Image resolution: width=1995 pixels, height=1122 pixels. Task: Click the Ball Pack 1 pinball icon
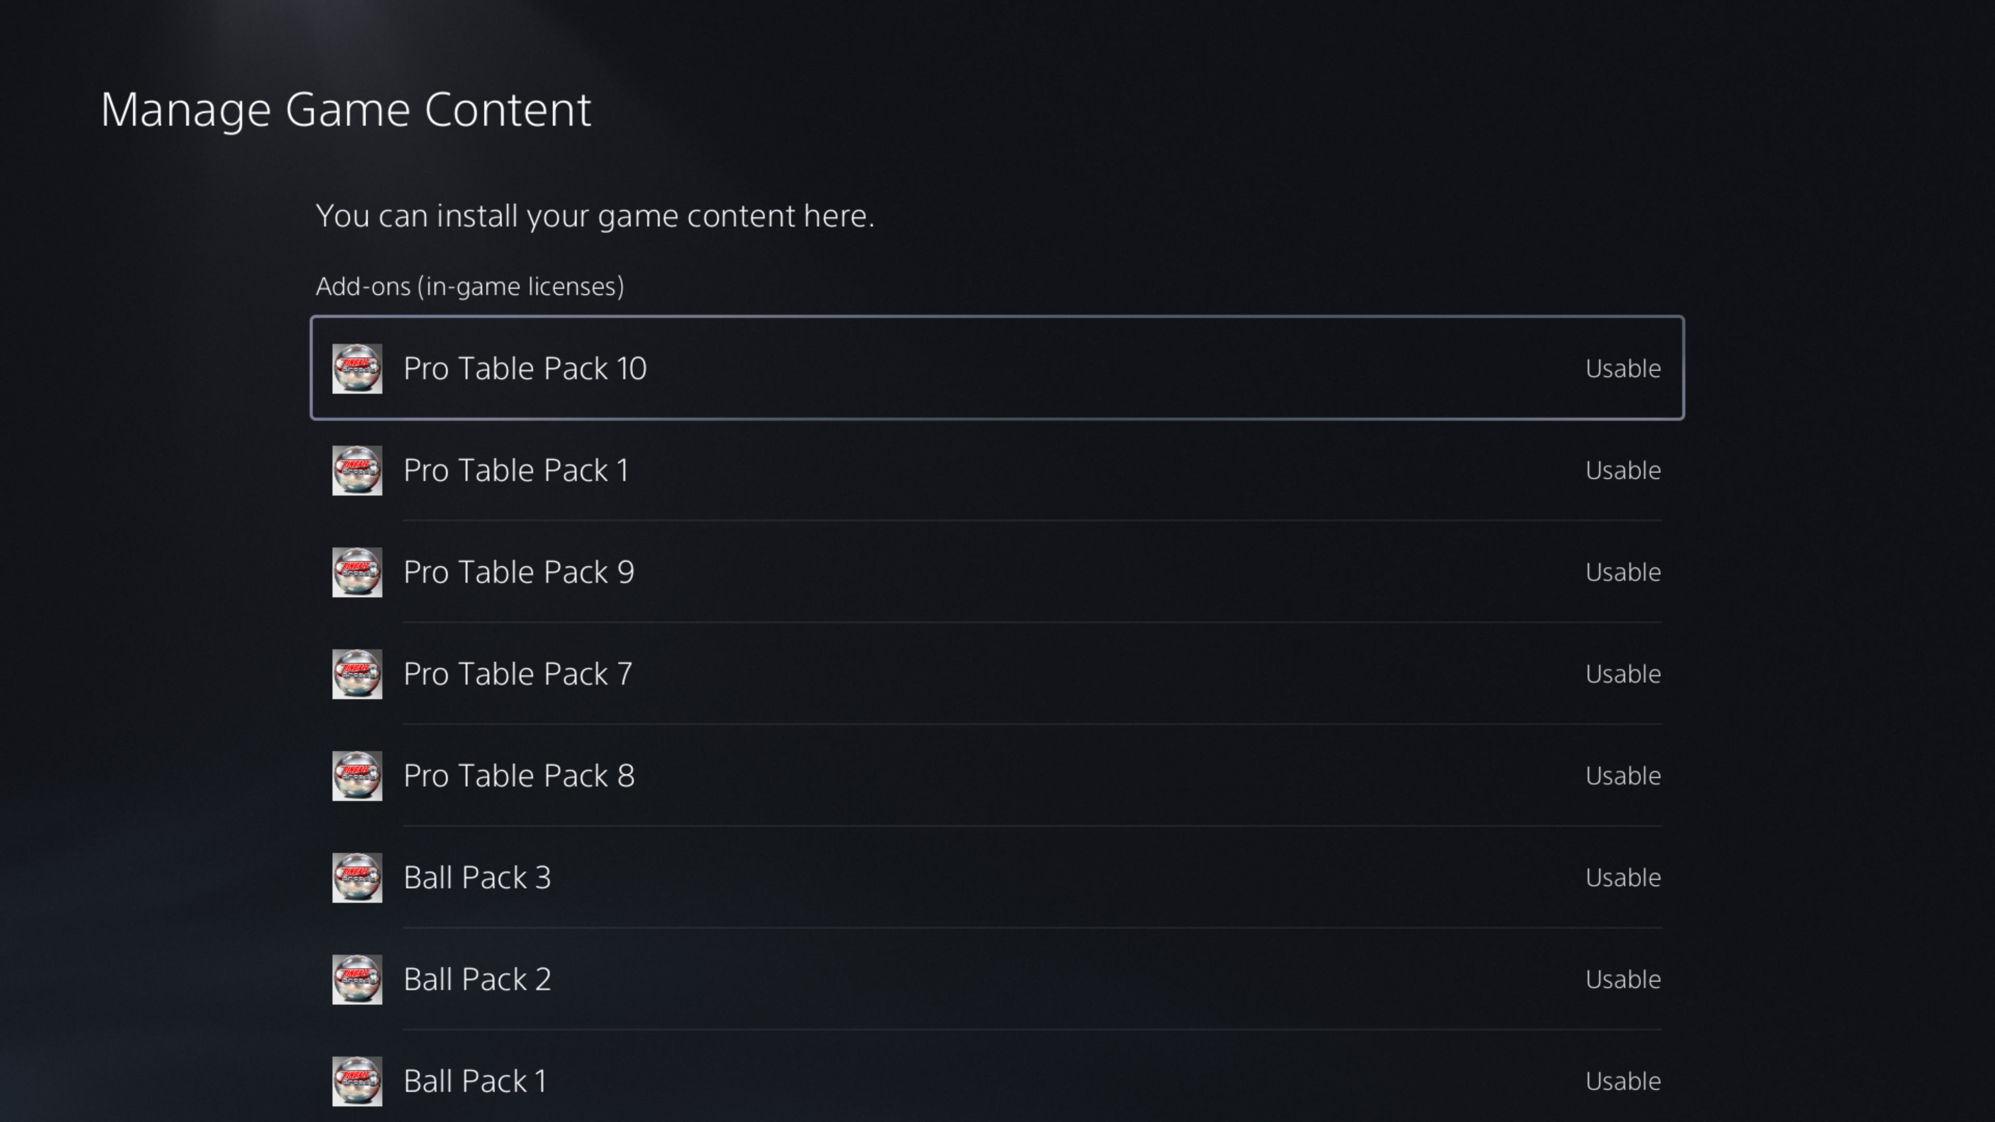357,1081
